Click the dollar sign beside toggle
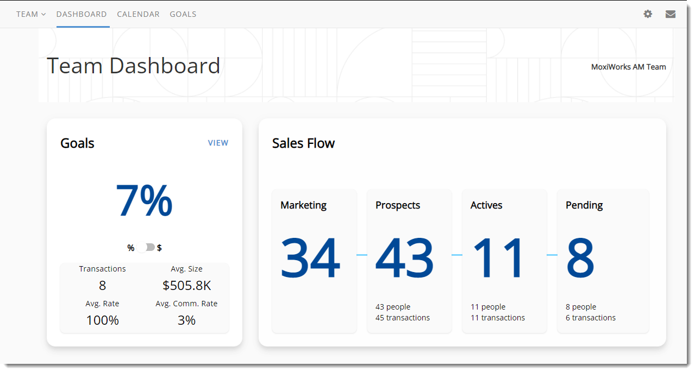 click(x=159, y=248)
